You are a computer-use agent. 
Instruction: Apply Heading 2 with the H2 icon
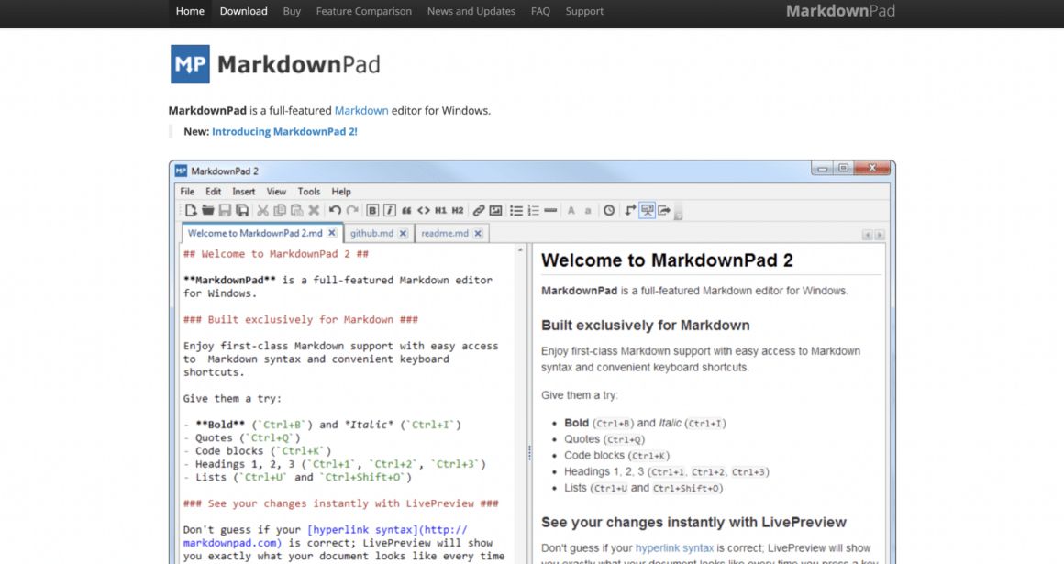tap(458, 210)
